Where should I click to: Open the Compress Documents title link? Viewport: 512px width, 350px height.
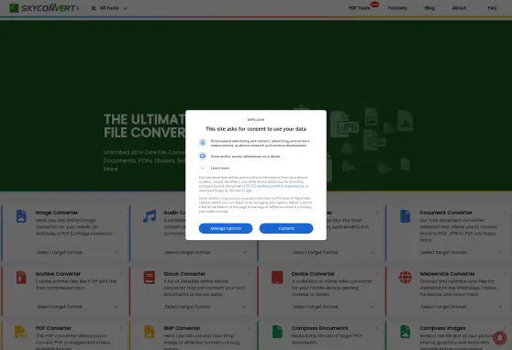point(319,328)
